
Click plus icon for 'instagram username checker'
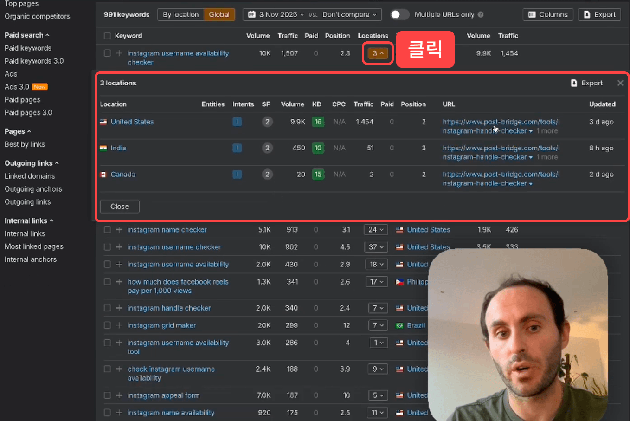pos(119,247)
